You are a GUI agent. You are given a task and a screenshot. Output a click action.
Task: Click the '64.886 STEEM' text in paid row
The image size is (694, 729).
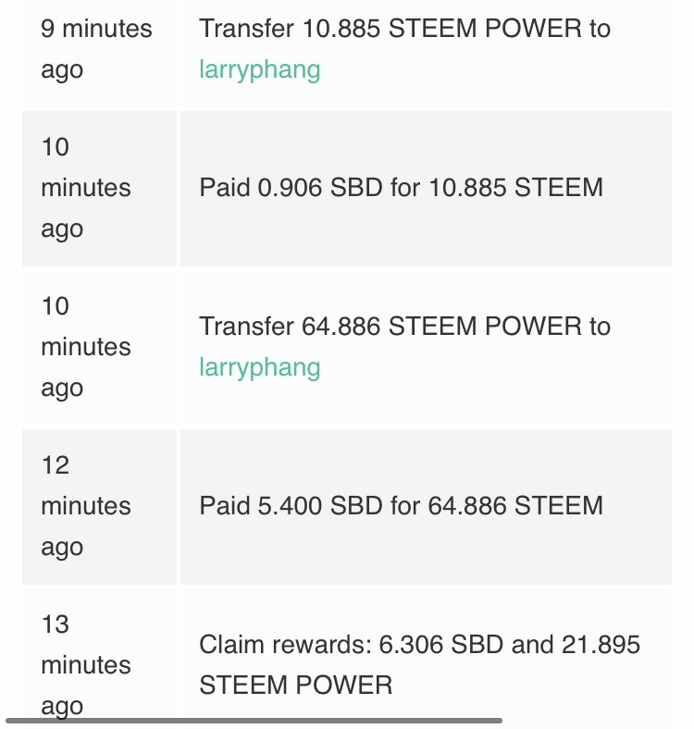[515, 506]
